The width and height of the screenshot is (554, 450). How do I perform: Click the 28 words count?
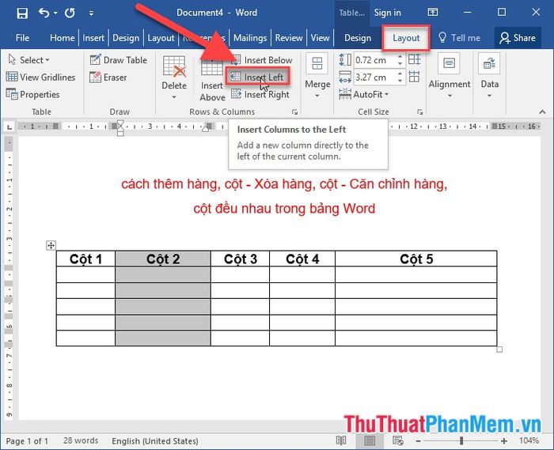coord(81,441)
